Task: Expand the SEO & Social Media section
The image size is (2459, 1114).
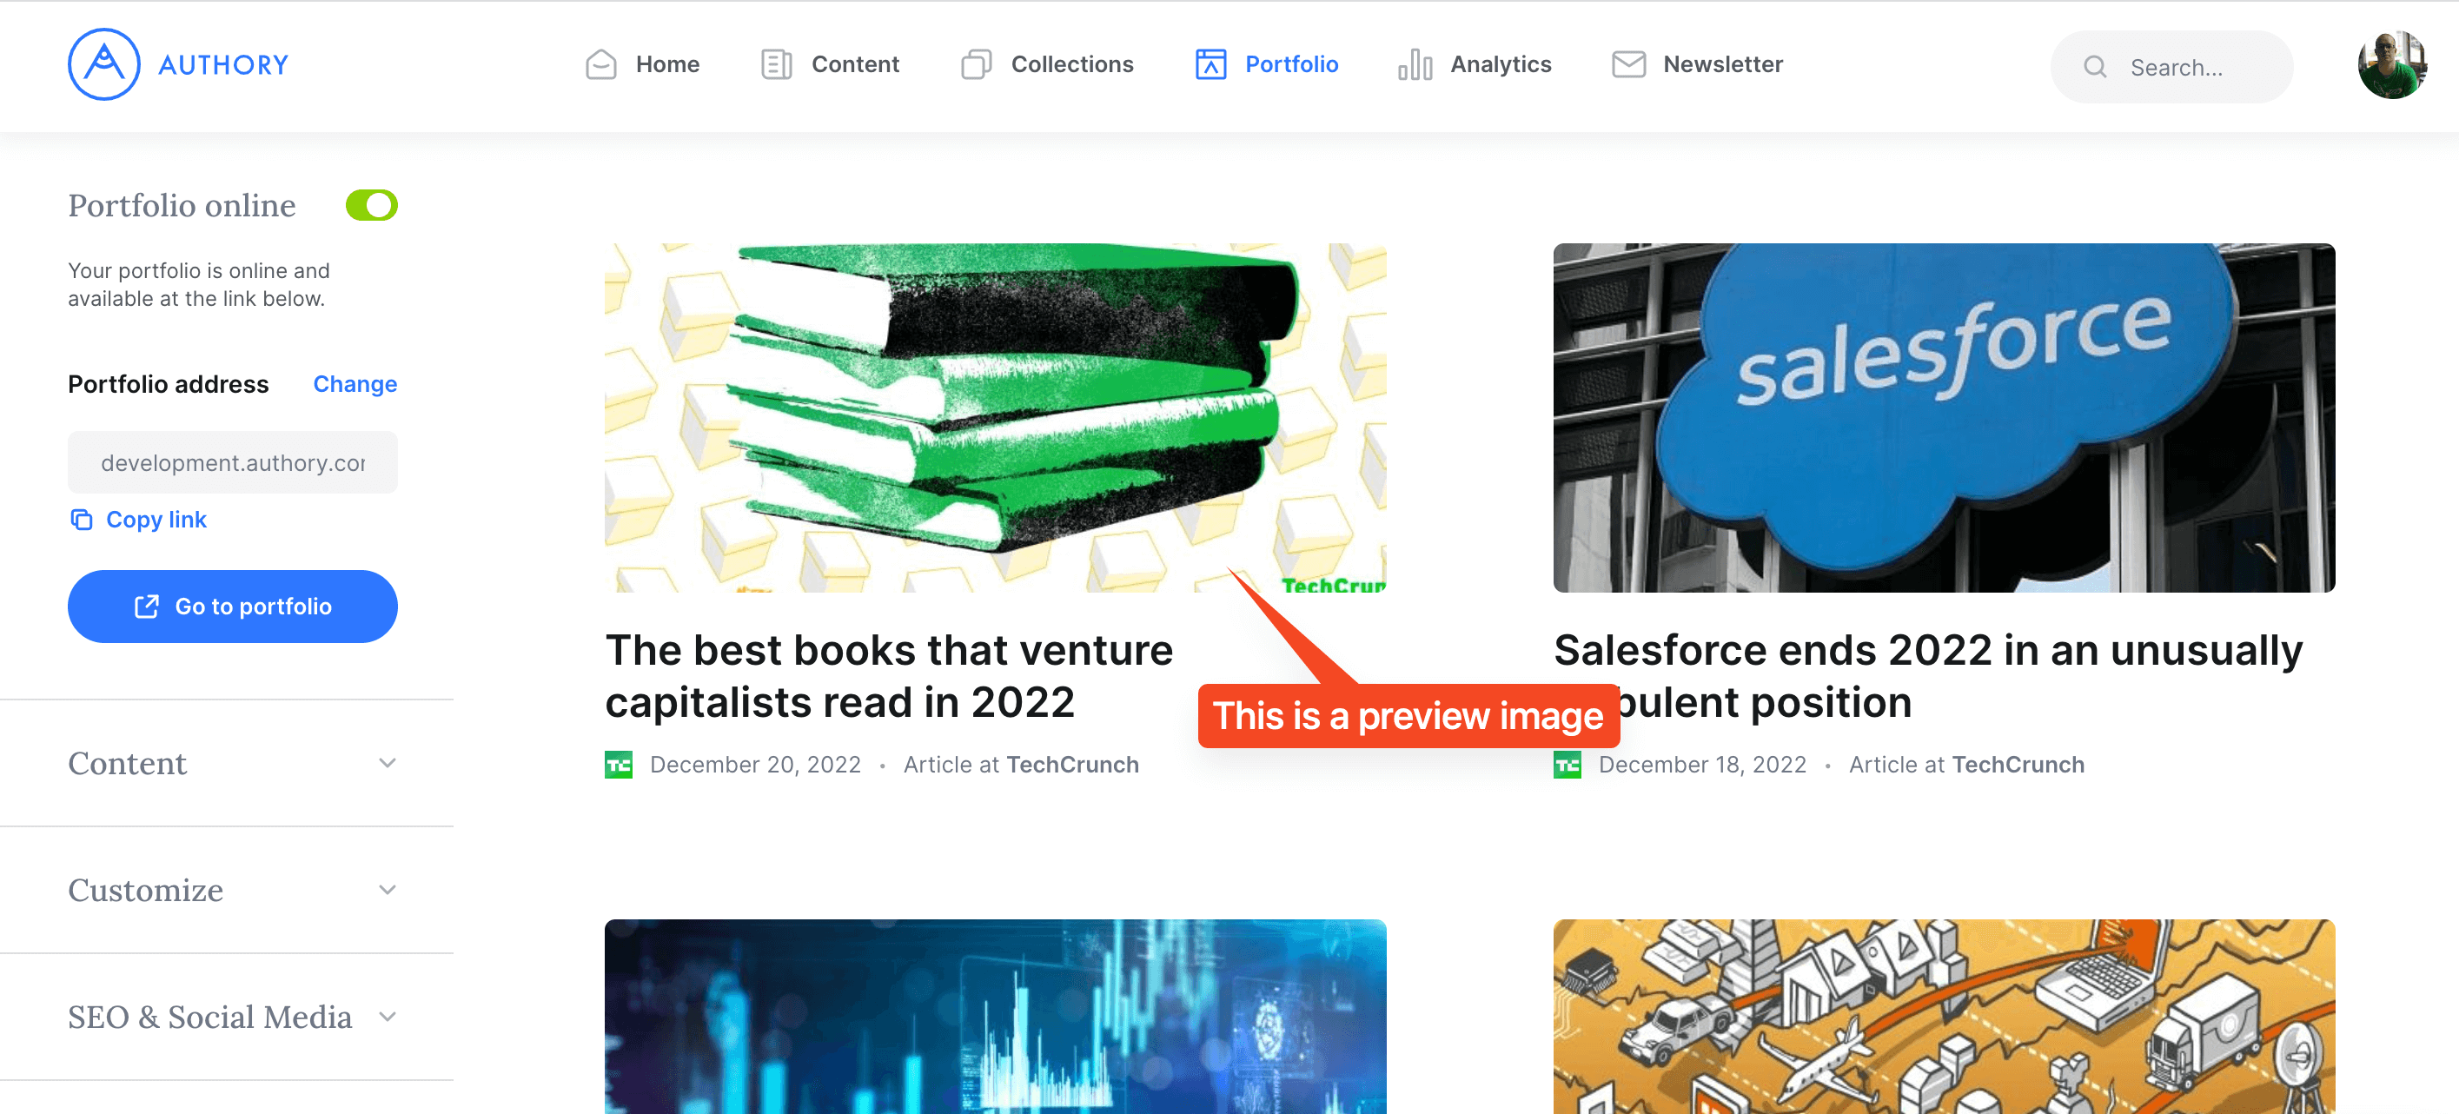Action: point(232,1017)
